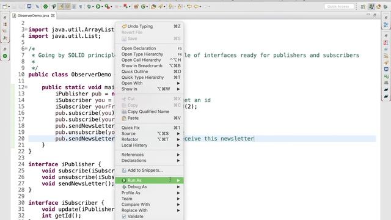
Task: Choose Open Declaration in context menu
Action: click(x=149, y=48)
